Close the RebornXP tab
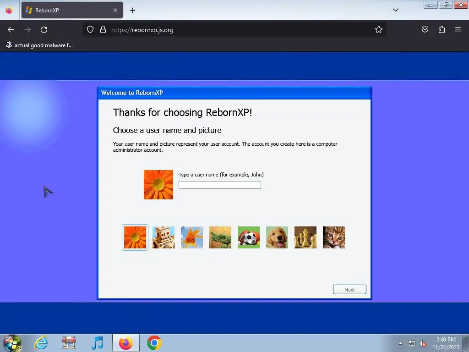 115,10
